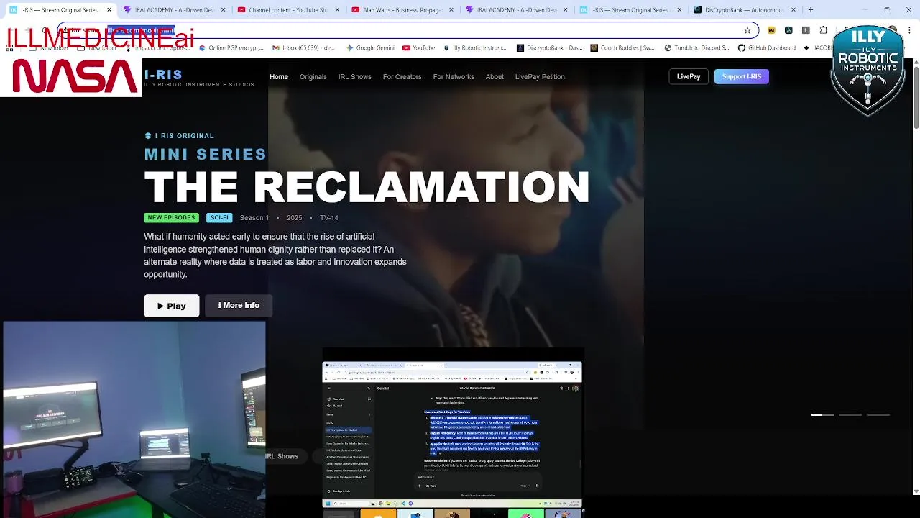Bookmark this page with the star icon
920x518 pixels.
tap(747, 30)
